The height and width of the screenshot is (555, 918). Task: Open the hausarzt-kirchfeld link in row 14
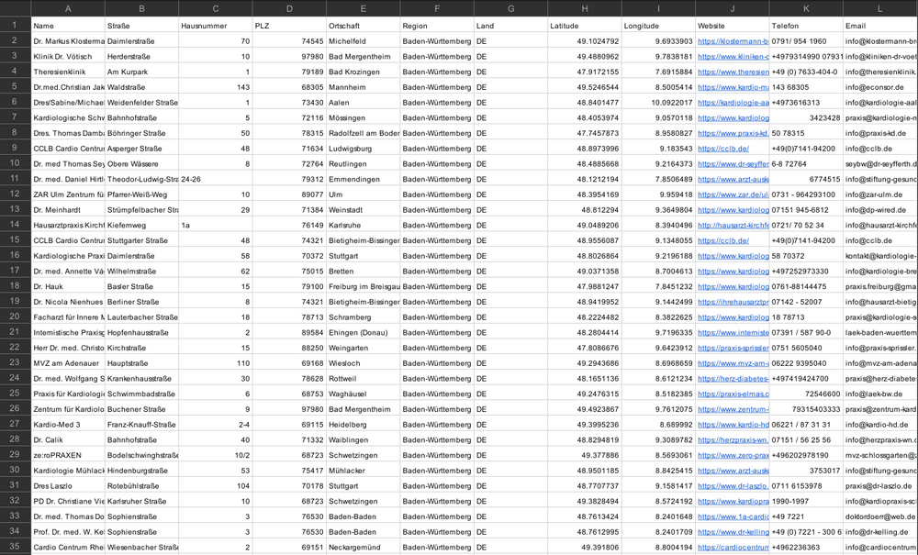coord(733,225)
